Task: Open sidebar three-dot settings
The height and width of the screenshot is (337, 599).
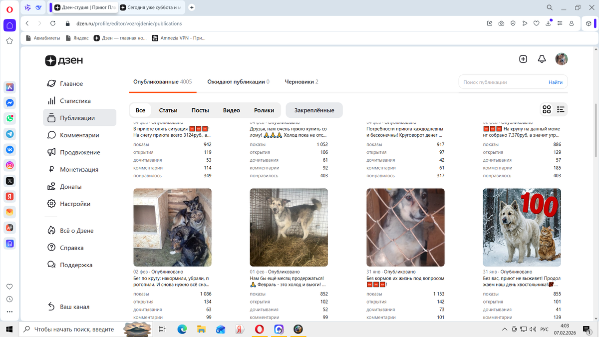Action: point(9,312)
